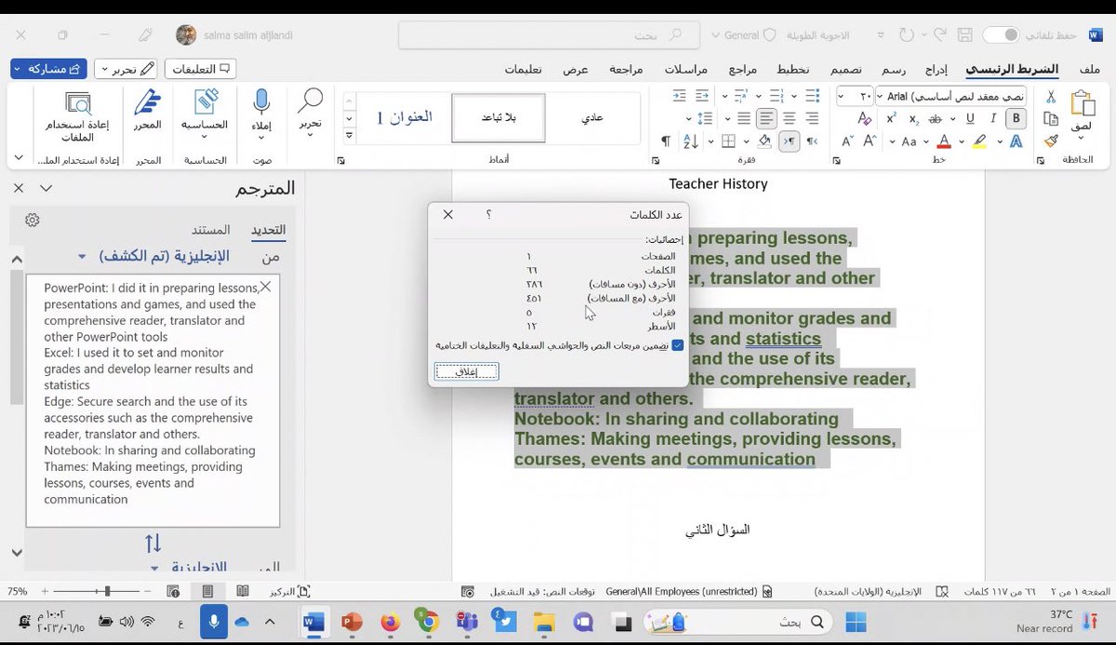
Task: Apply strikethrough to text
Action: point(937,118)
